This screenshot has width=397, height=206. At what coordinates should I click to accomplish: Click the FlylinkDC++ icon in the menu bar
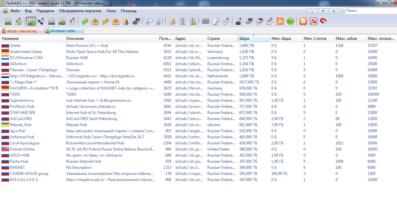(x=5, y=11)
